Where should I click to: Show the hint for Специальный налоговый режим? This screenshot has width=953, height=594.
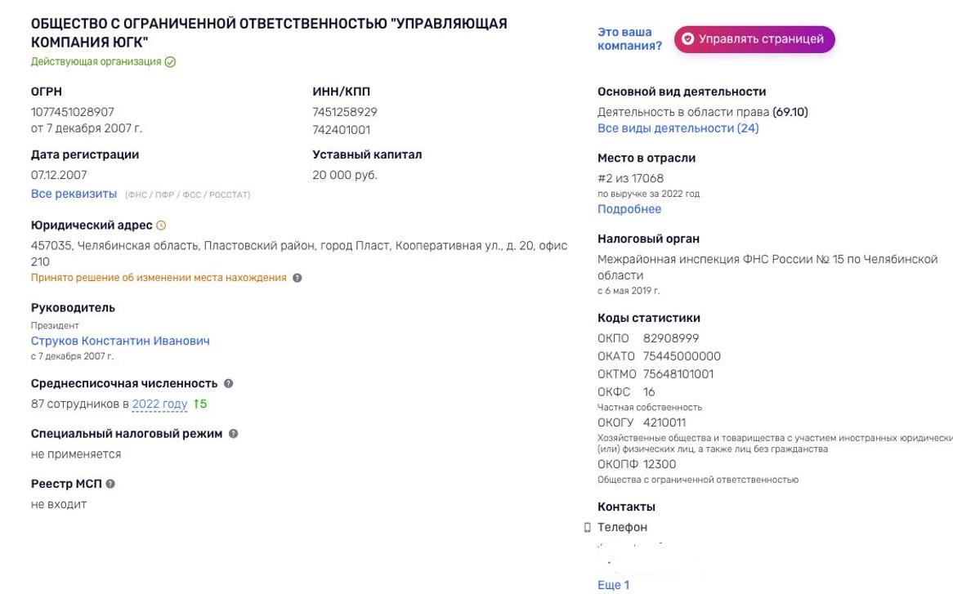tap(233, 434)
